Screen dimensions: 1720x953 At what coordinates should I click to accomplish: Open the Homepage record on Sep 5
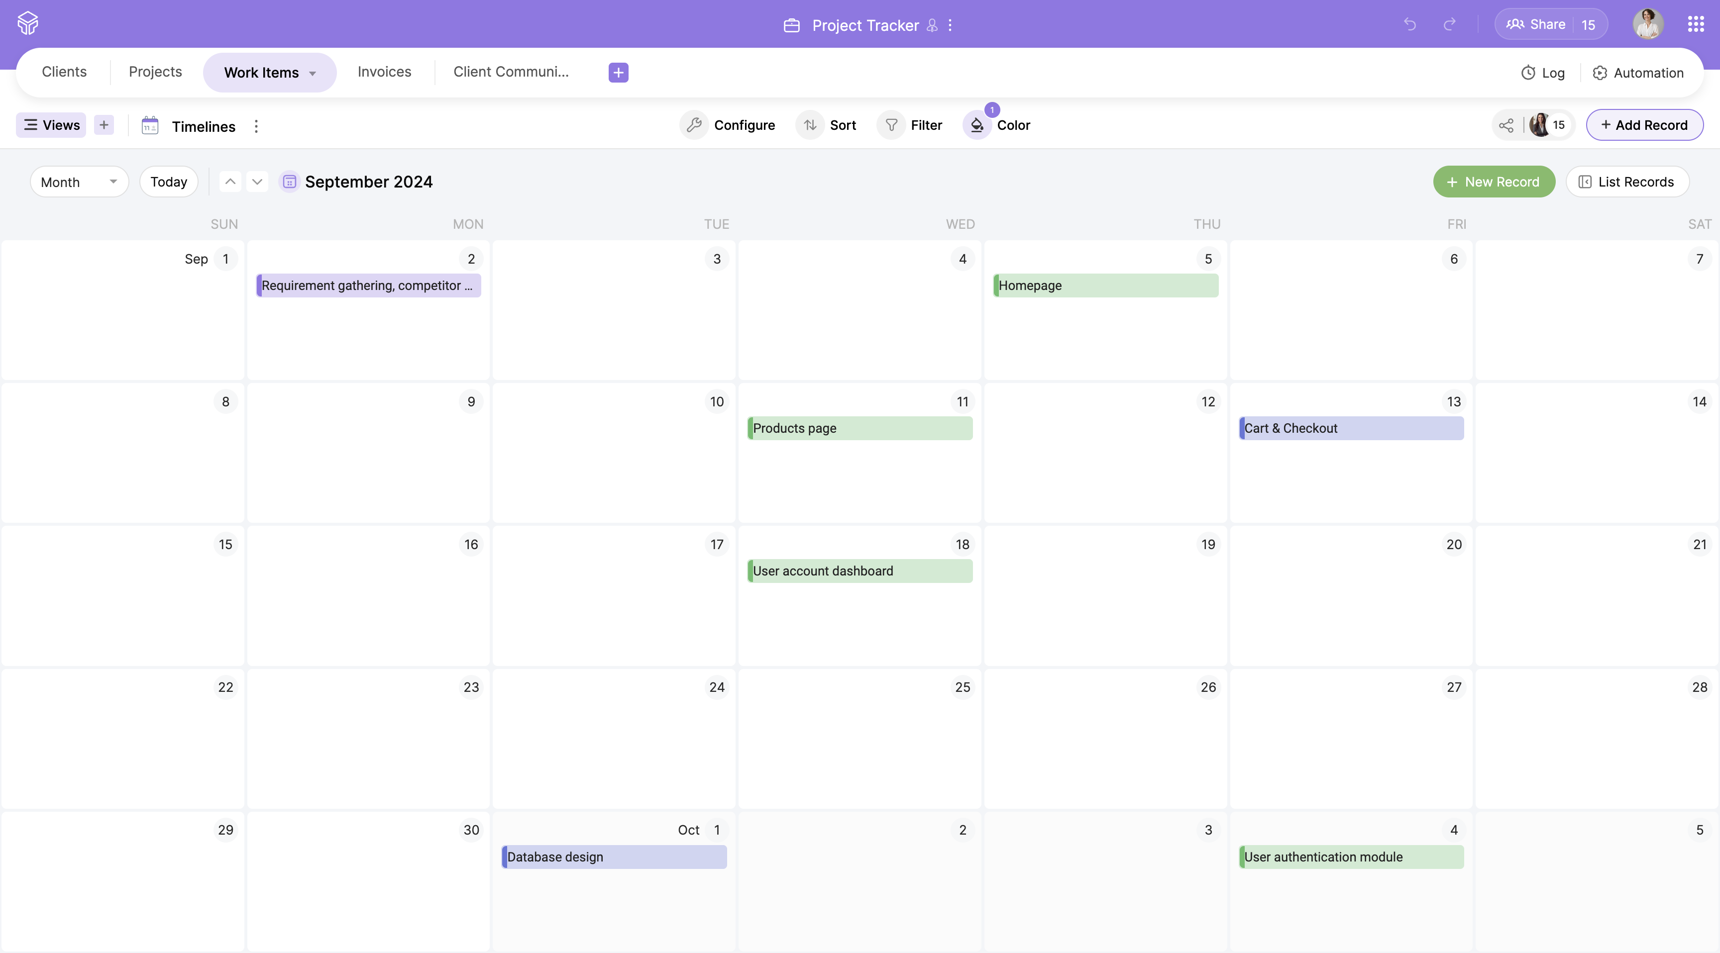click(1106, 286)
